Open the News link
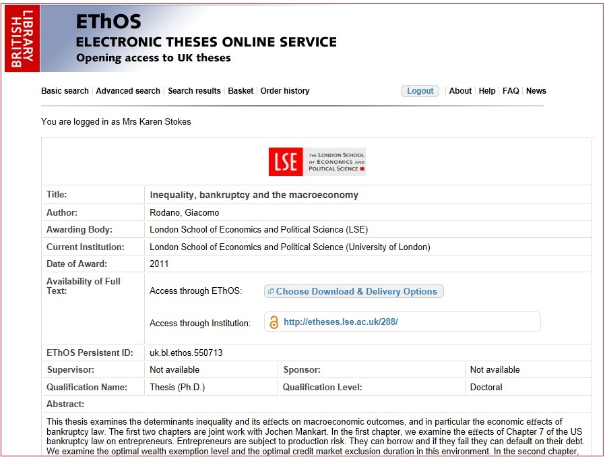The width and height of the screenshot is (605, 457). (x=536, y=91)
